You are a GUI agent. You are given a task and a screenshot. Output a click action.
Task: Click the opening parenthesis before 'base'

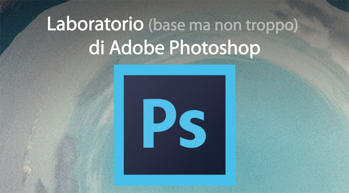151,25
